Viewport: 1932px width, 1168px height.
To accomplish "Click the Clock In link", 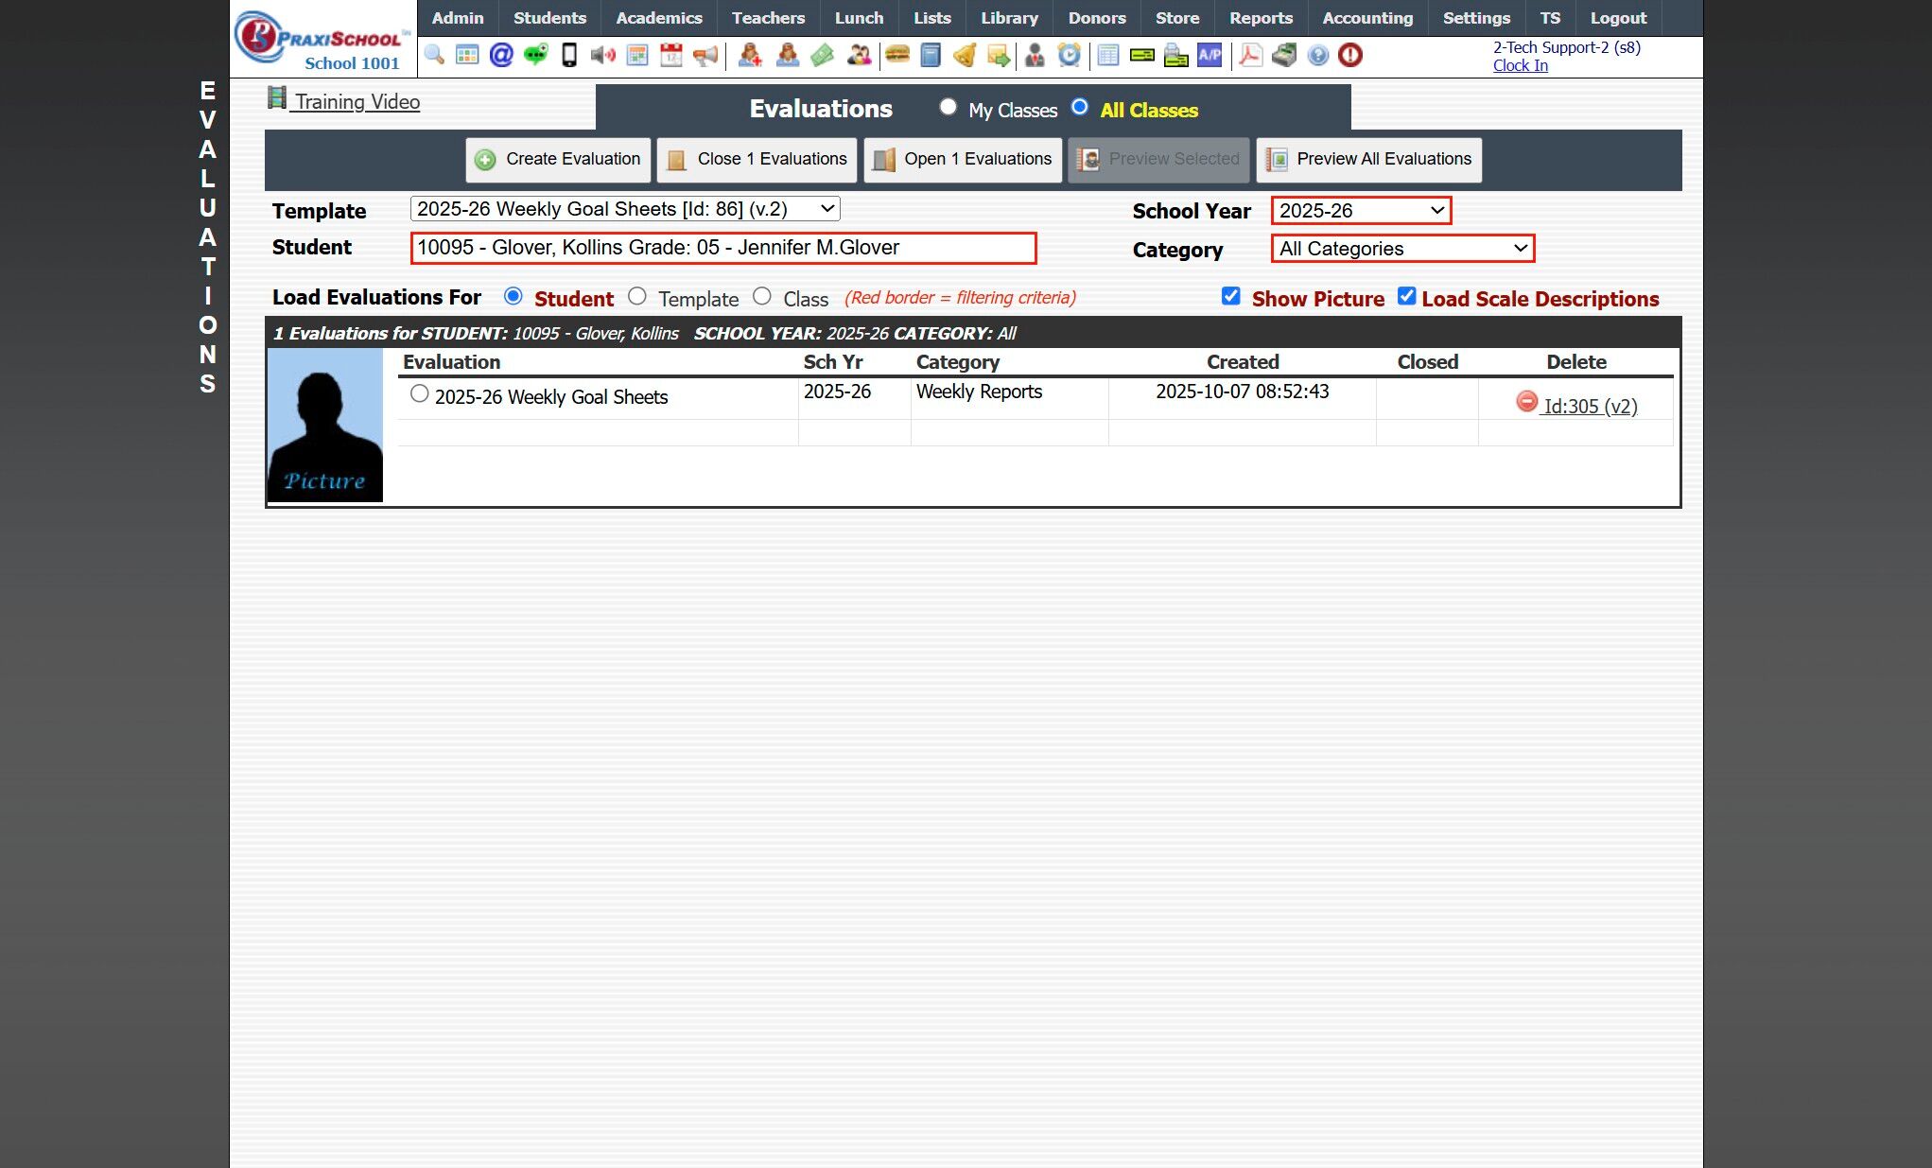I will click(1520, 65).
